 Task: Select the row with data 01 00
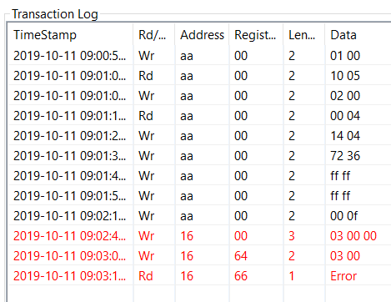pos(199,56)
